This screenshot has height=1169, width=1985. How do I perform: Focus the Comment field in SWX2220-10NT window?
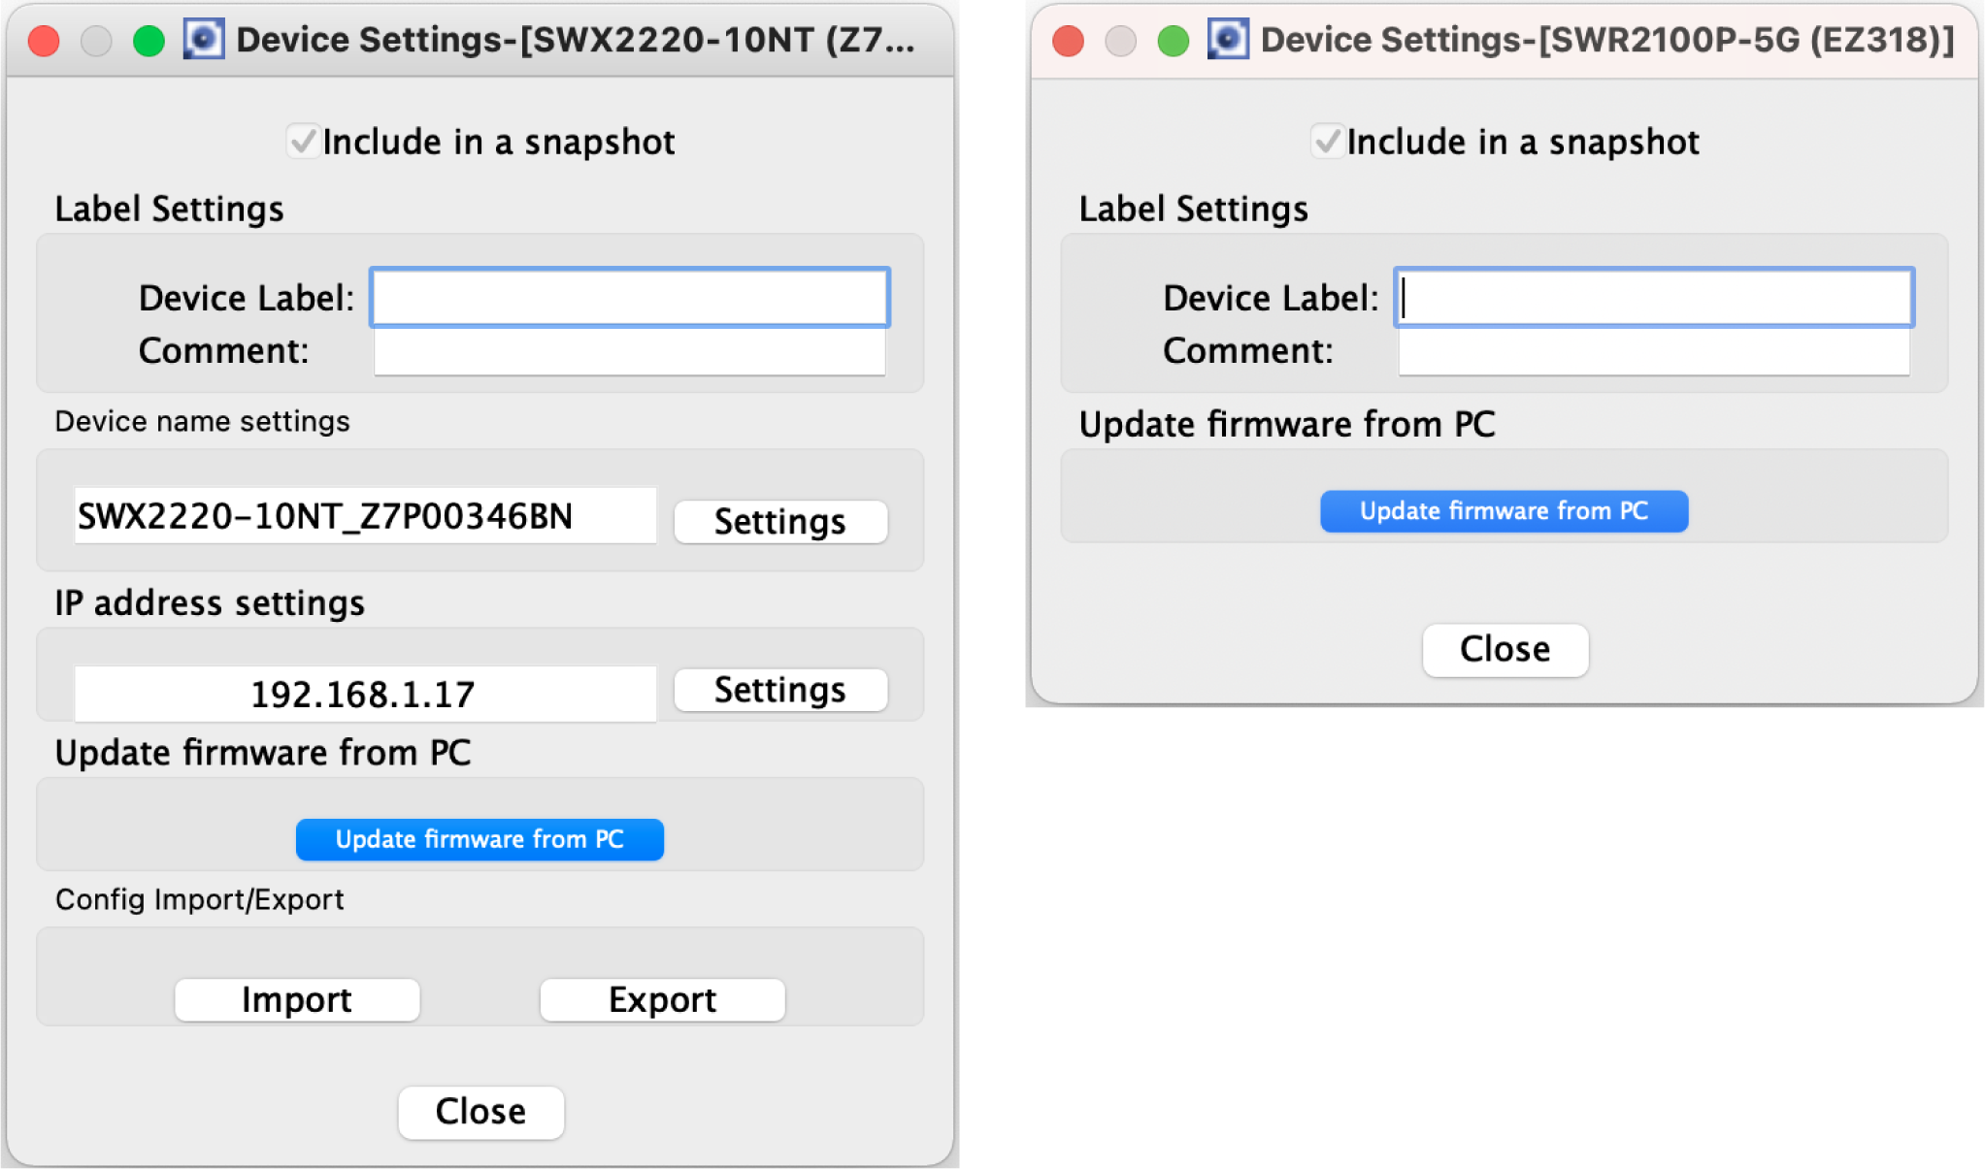[x=630, y=352]
